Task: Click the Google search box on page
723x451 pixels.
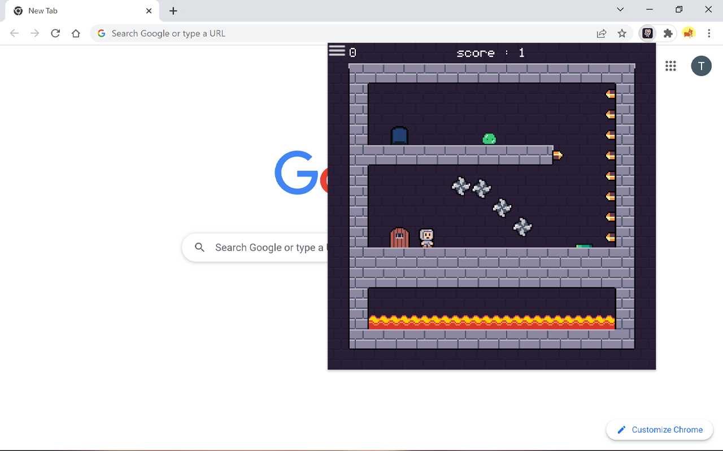Action: [255, 247]
